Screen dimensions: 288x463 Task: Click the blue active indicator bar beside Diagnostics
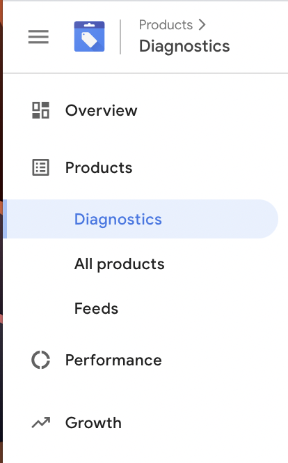(x=5, y=219)
